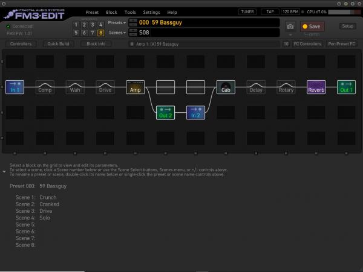Switch to scene 7
The width and height of the screenshot is (363, 272).
[x=93, y=33]
